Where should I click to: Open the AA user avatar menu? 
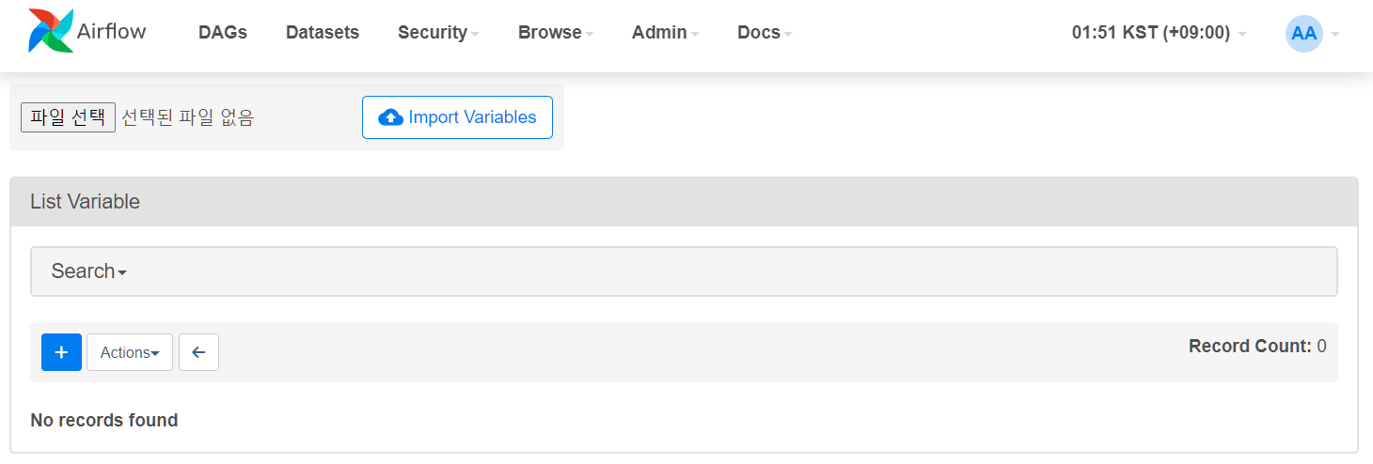pos(1303,33)
